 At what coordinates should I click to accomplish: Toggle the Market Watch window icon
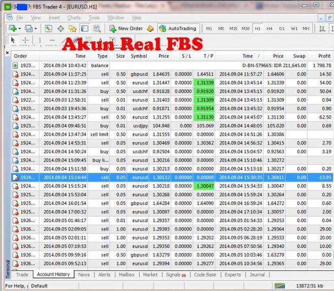point(48,28)
